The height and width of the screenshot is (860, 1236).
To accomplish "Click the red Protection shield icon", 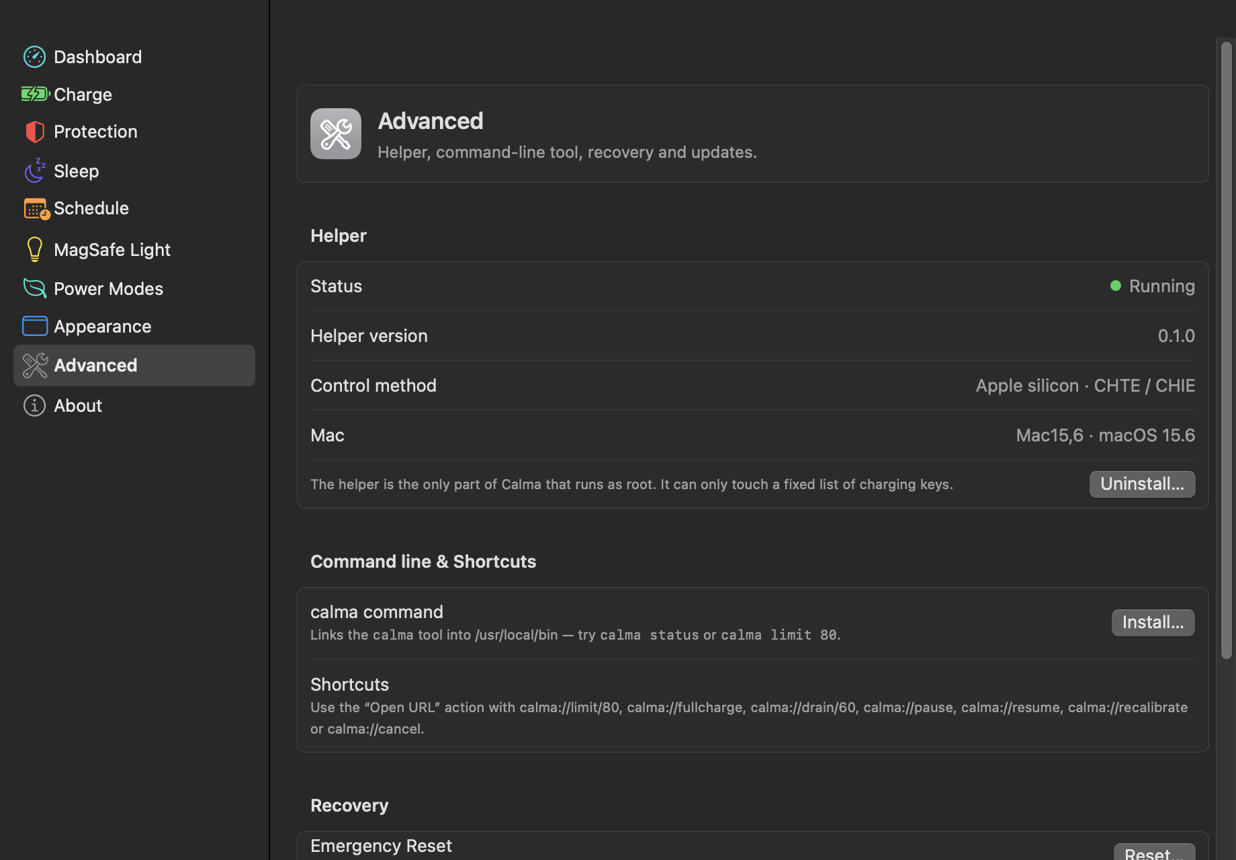I will (x=35, y=132).
